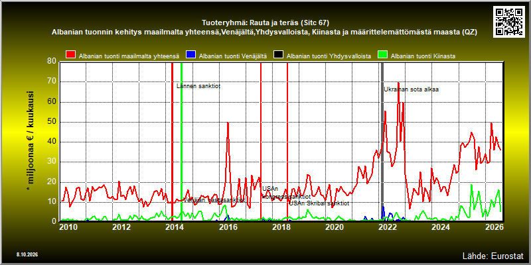Click the 'Venäjän vastasanktiot' annotation
Screen dimensions: 531x265
tap(214, 200)
